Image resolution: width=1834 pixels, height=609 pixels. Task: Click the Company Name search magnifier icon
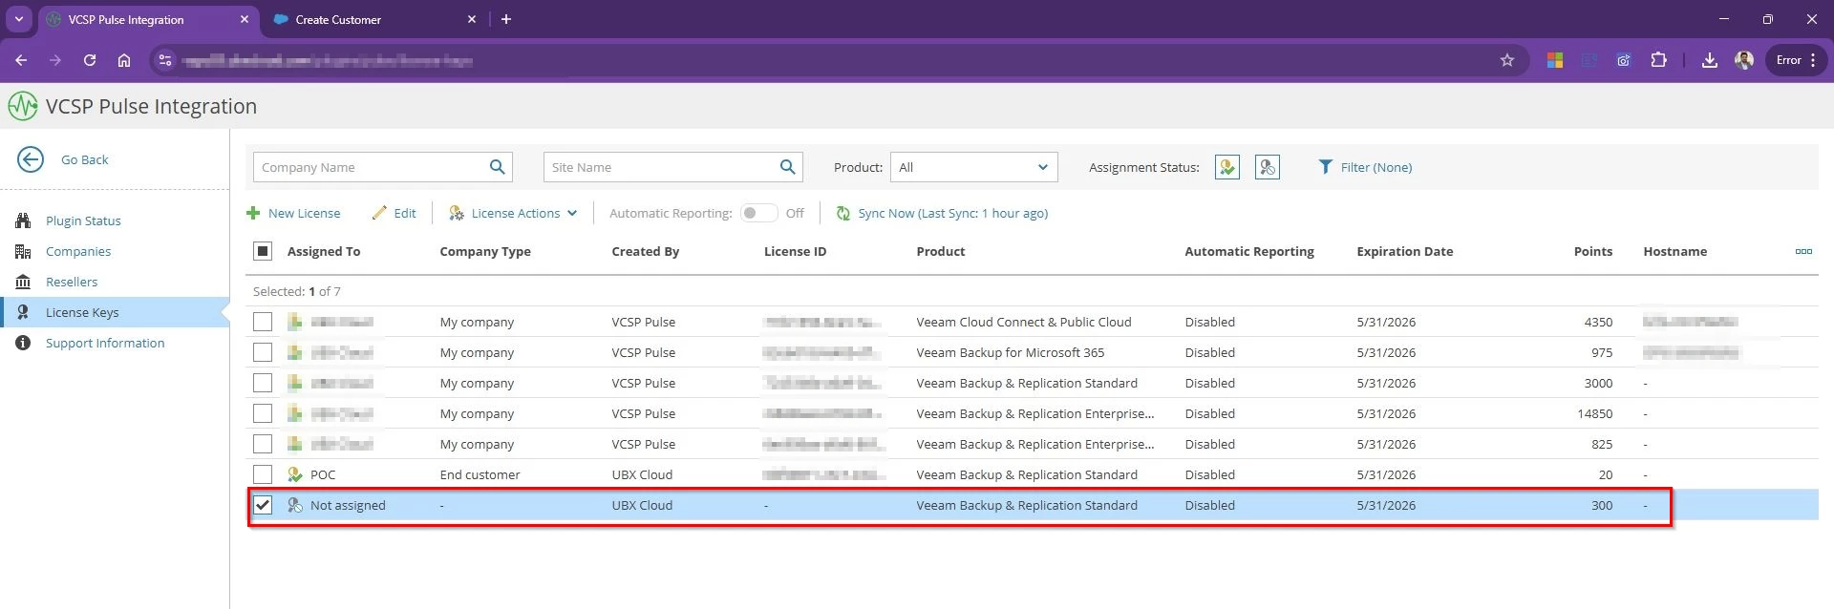click(x=497, y=167)
